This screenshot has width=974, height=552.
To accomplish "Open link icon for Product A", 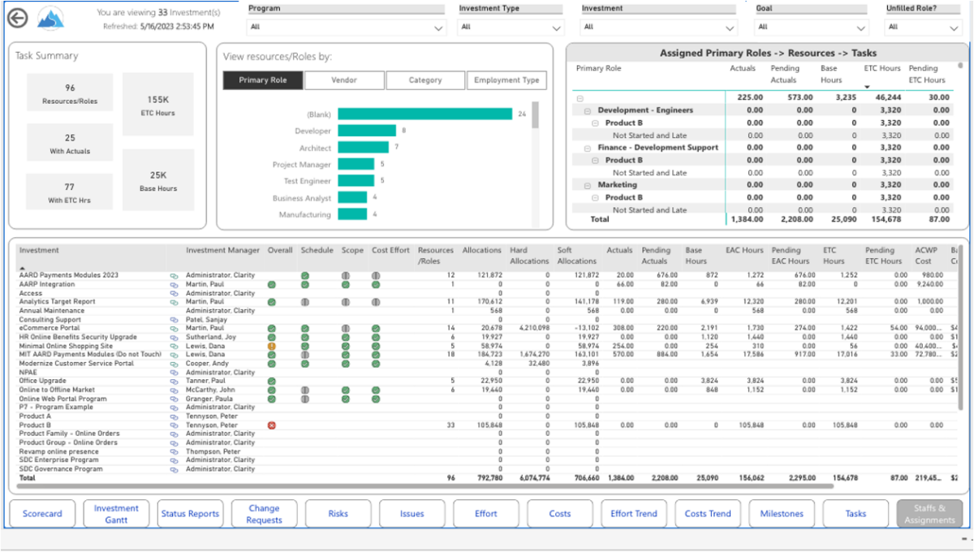I will [x=173, y=416].
